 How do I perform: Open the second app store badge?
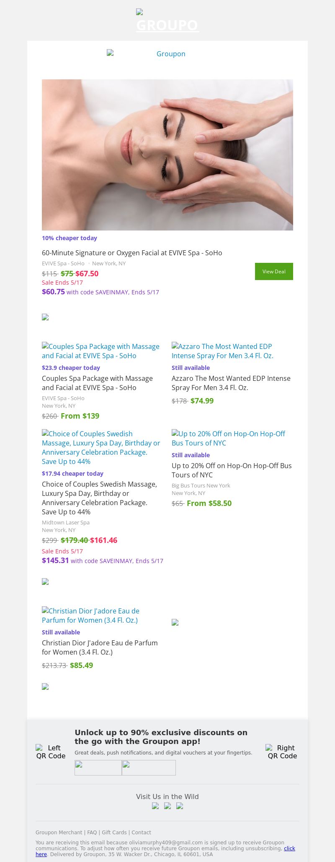click(x=149, y=768)
